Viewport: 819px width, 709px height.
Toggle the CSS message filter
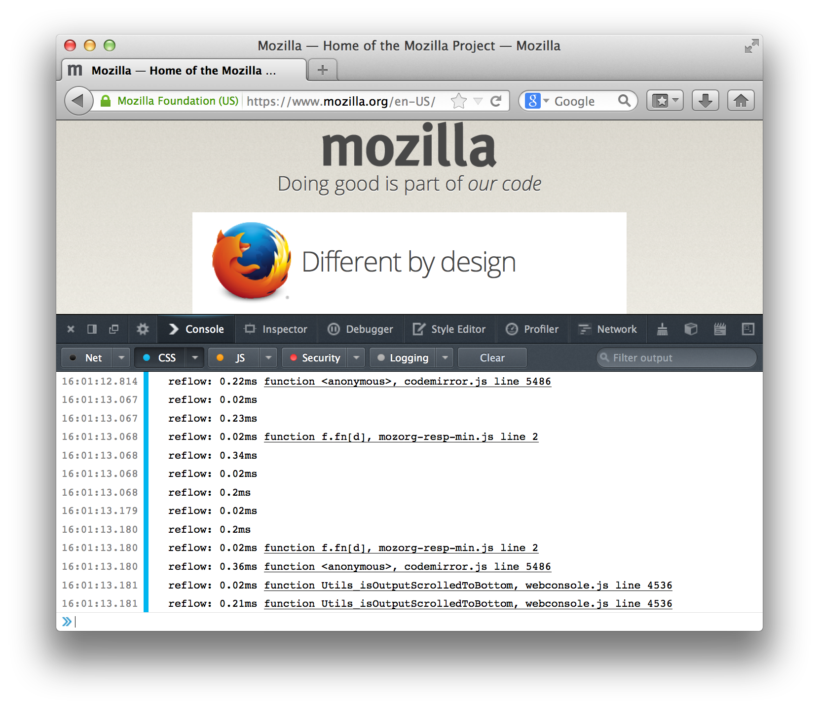pos(160,358)
